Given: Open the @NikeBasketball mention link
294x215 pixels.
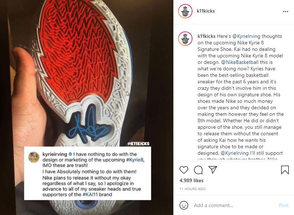Looking at the screenshot, I should pos(239,62).
